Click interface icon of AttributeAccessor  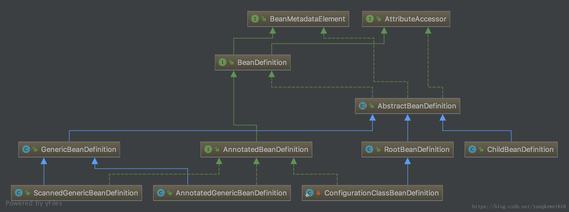click(370, 19)
